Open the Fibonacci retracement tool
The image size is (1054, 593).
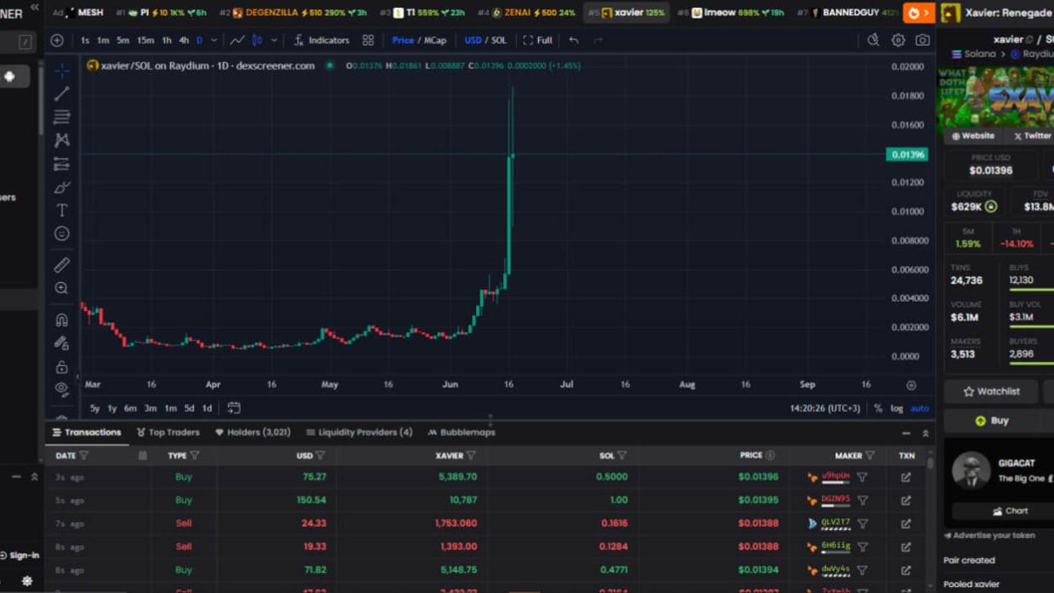coord(61,116)
